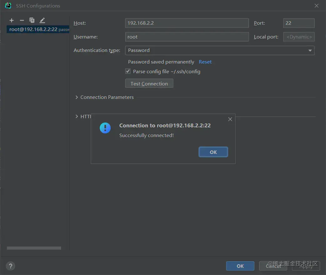Click OK in the connection success dialog
Image resolution: width=326 pixels, height=275 pixels.
tap(213, 152)
